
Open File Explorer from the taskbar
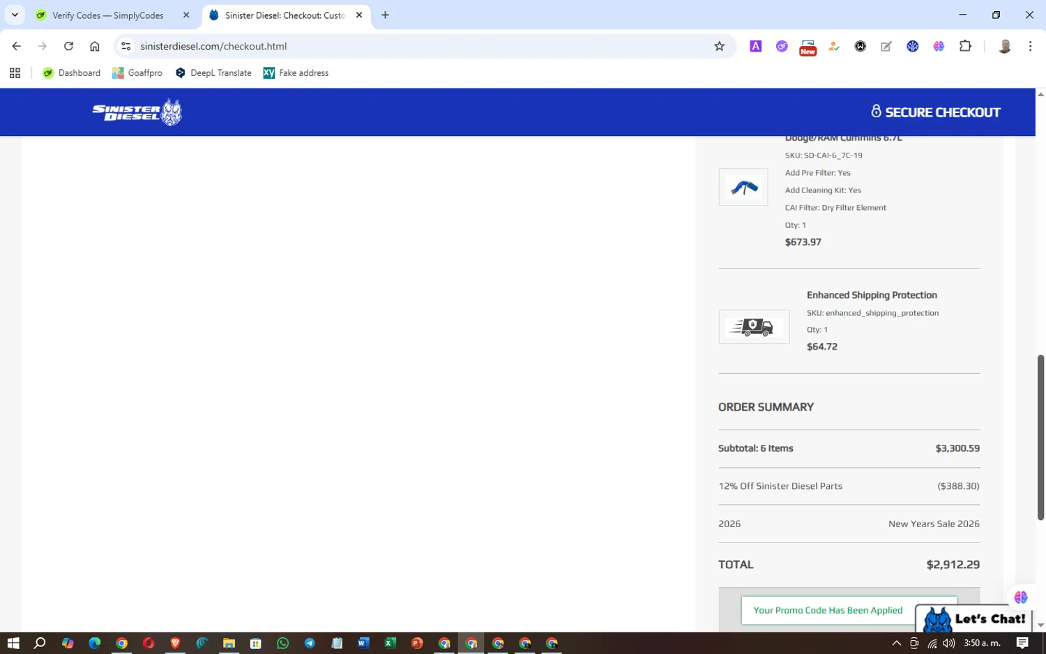tap(229, 643)
